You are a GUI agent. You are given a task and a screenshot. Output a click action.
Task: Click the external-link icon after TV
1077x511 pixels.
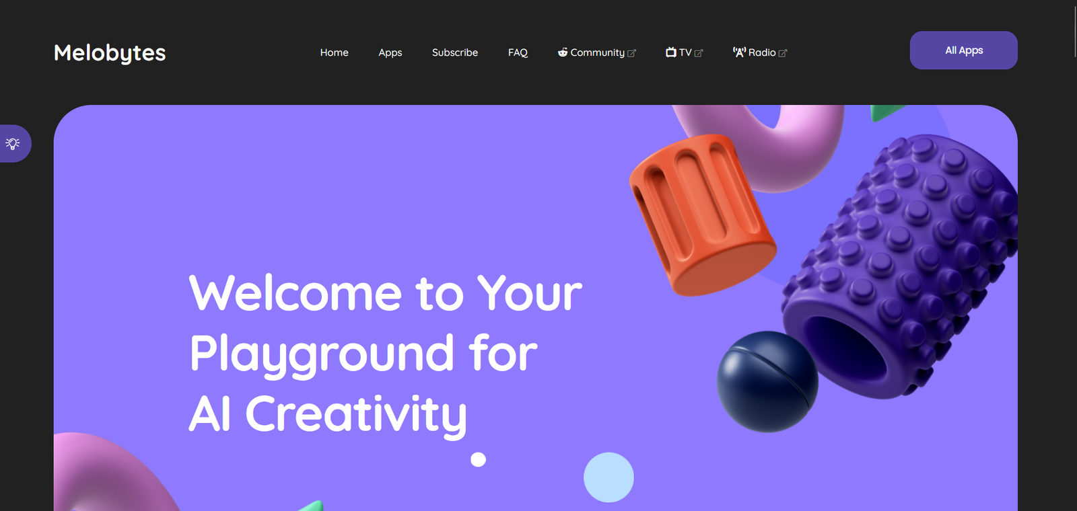tap(699, 53)
